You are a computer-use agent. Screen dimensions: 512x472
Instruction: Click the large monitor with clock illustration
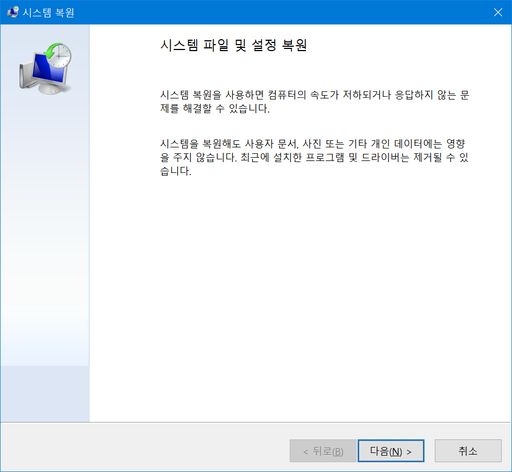(x=46, y=69)
